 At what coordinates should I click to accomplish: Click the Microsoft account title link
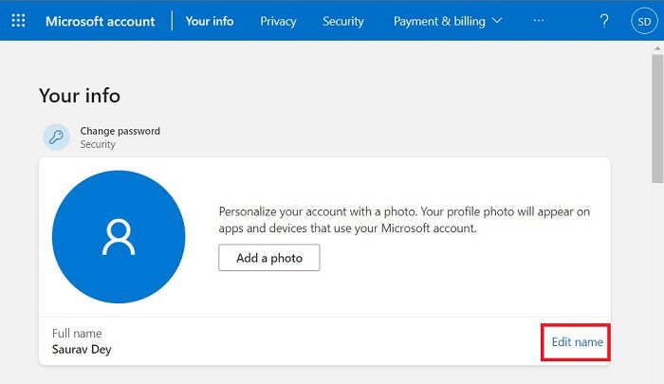pyautogui.click(x=101, y=21)
